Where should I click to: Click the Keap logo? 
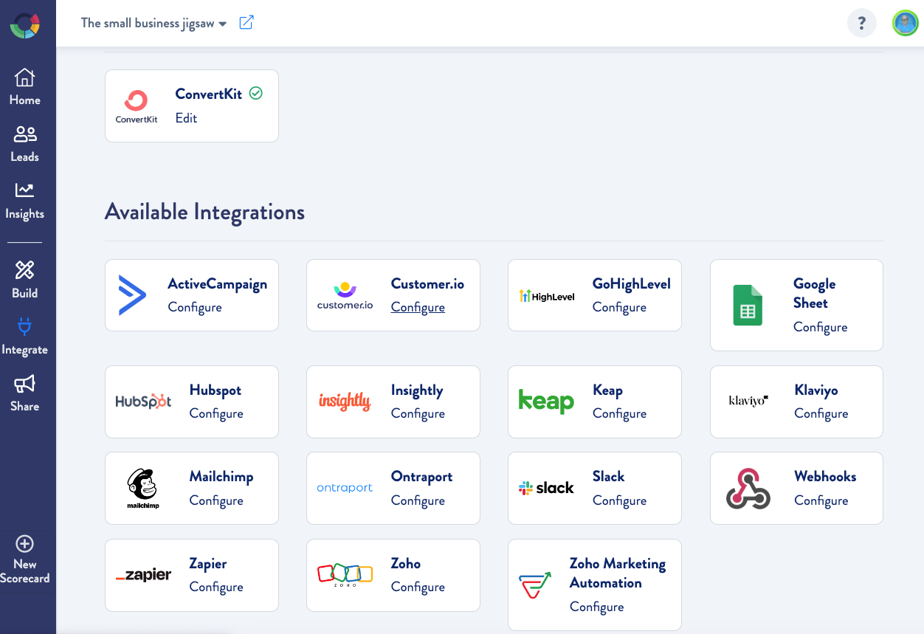546,402
